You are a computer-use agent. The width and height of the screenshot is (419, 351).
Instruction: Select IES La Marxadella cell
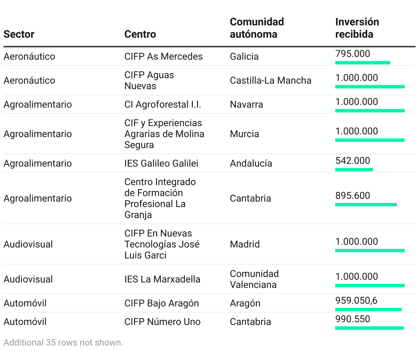(162, 279)
